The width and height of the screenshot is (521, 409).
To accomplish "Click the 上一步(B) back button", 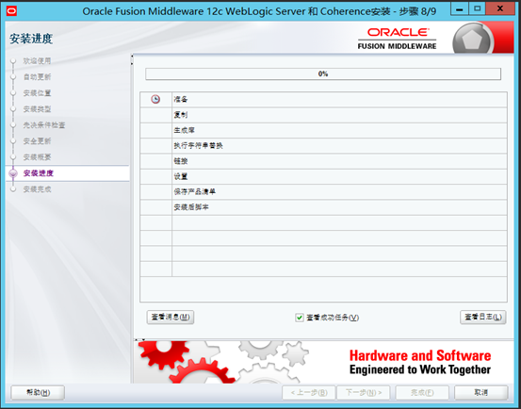I will 309,393.
